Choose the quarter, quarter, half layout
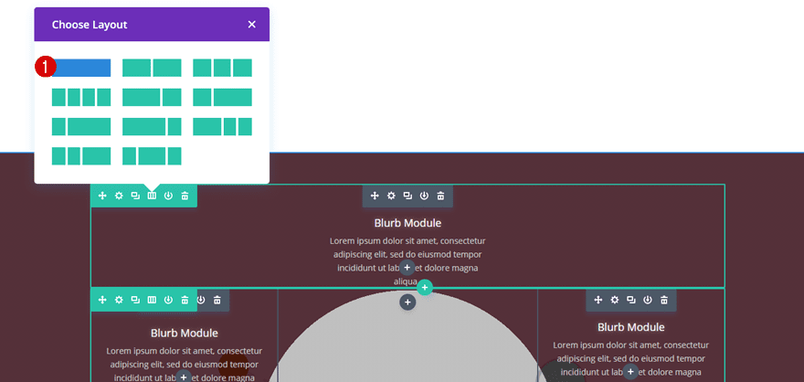This screenshot has height=382, width=804. (81, 156)
